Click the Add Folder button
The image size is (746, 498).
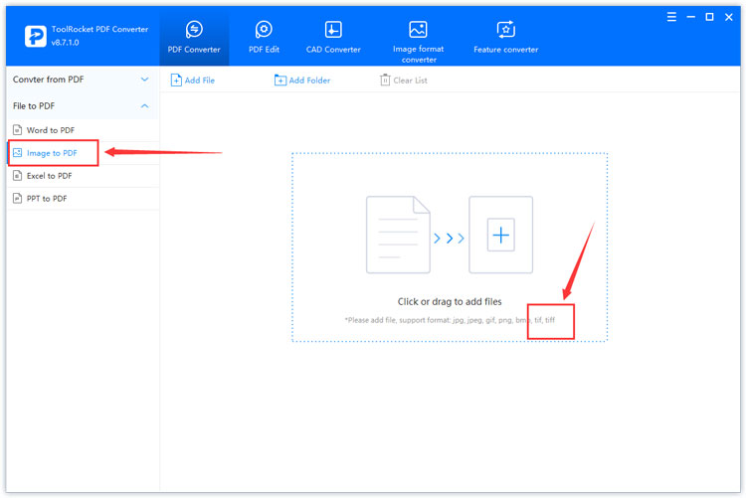(x=302, y=81)
